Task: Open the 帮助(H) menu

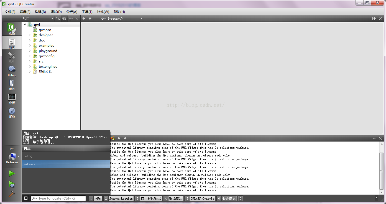Action: click(x=119, y=12)
